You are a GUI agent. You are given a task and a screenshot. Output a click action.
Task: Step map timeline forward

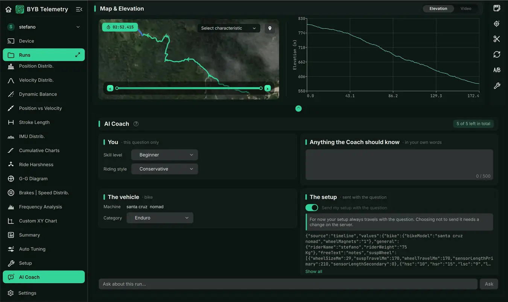(268, 89)
